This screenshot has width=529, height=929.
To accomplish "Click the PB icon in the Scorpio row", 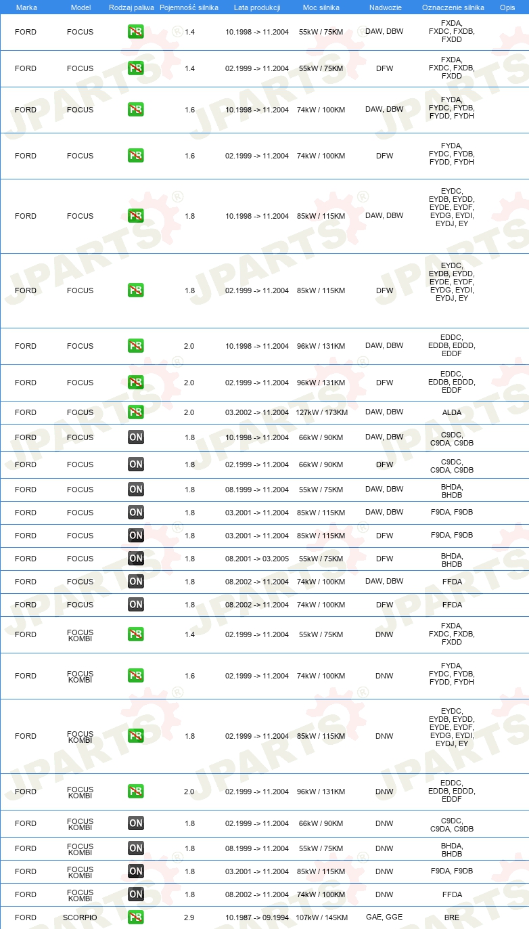I will click(x=136, y=917).
